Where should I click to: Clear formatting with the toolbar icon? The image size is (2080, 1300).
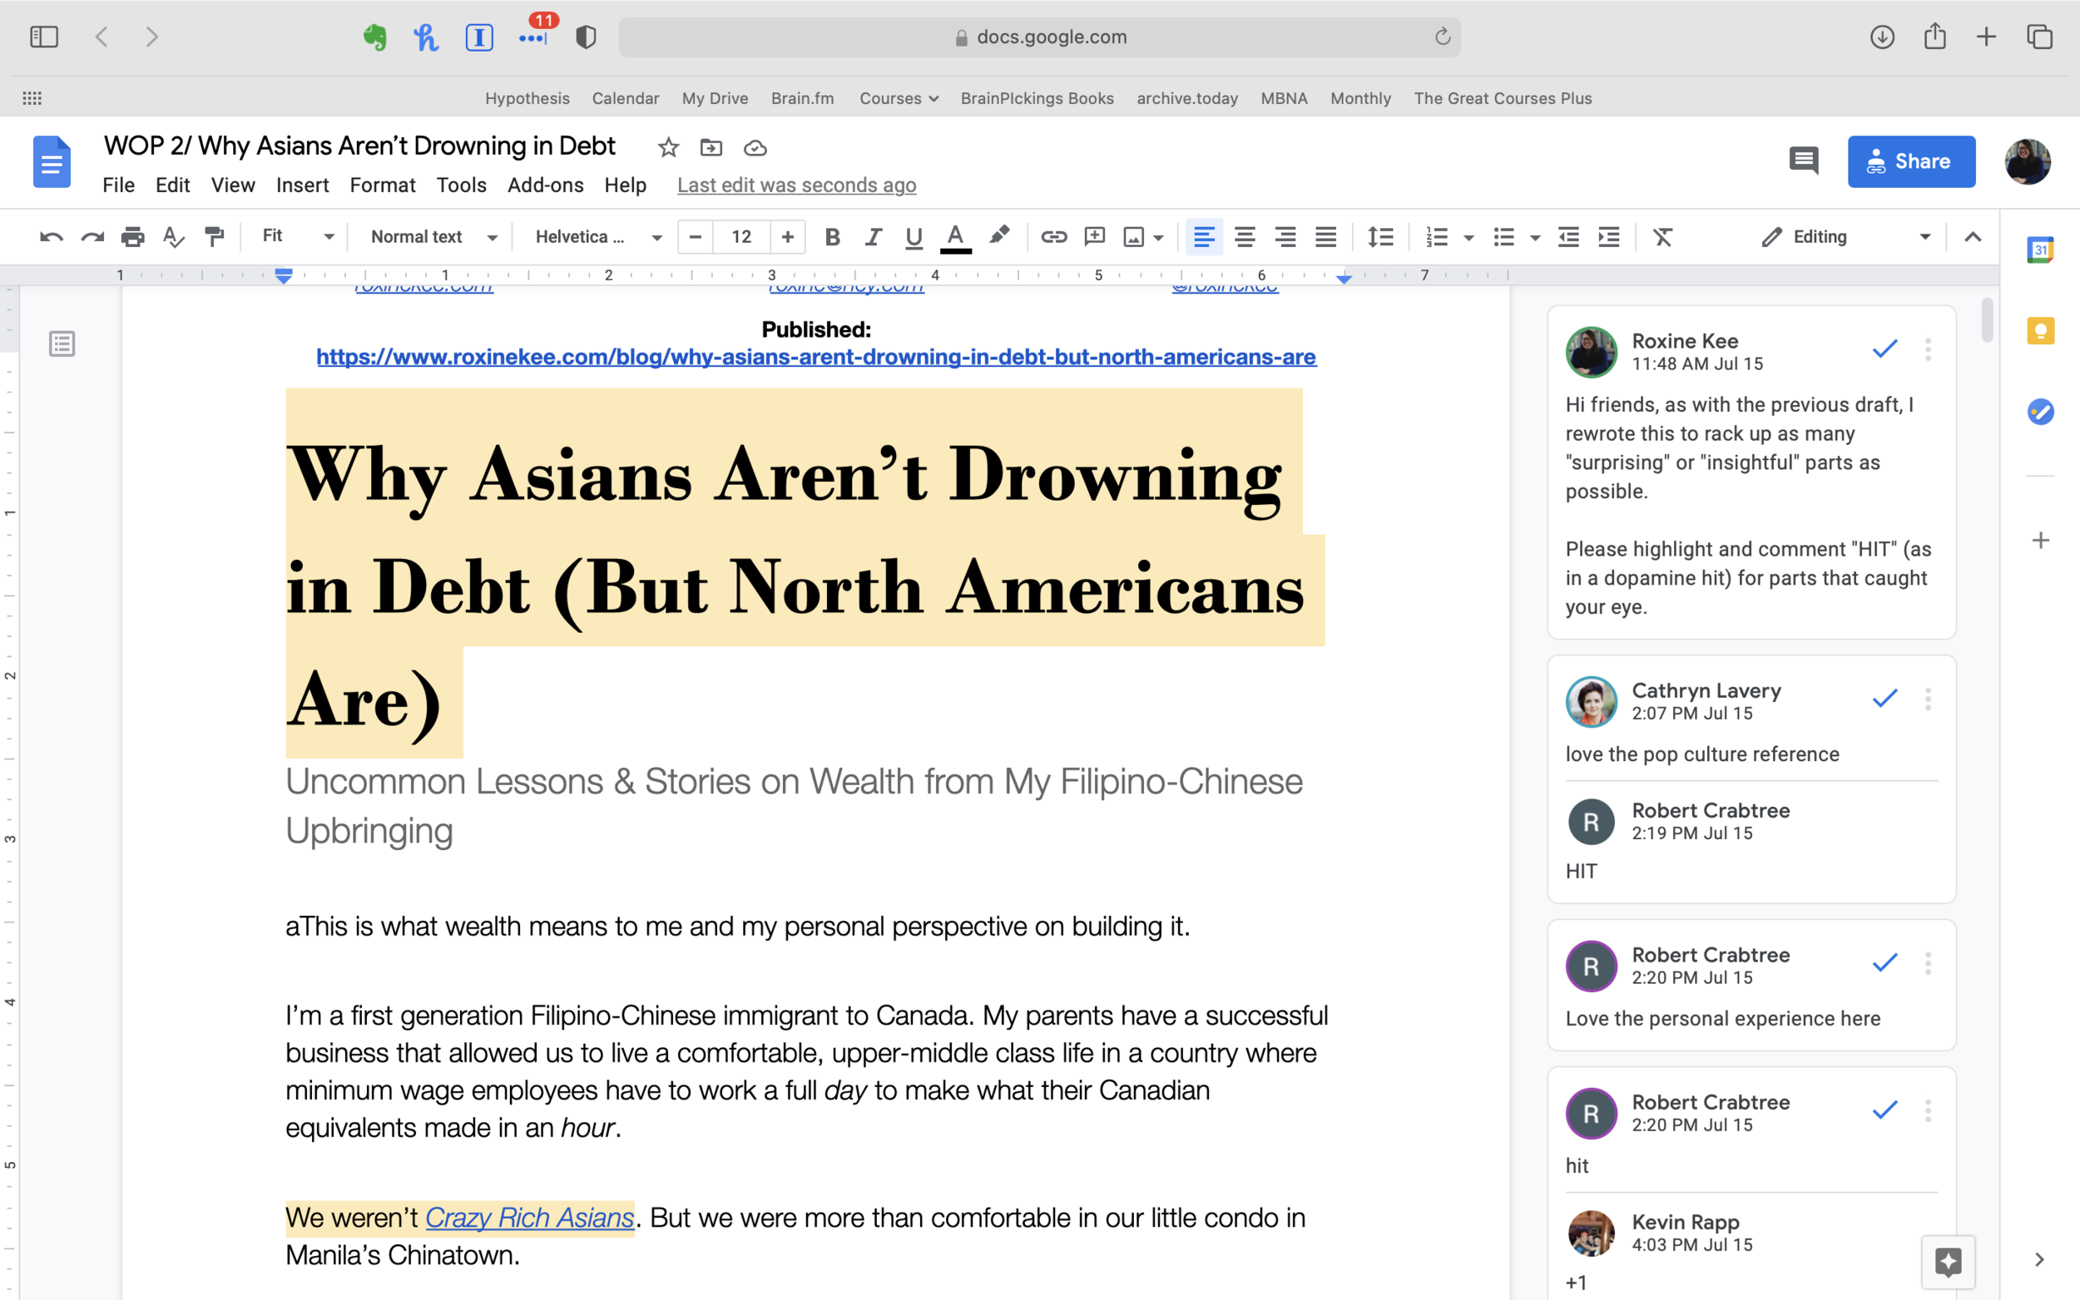tap(1662, 236)
